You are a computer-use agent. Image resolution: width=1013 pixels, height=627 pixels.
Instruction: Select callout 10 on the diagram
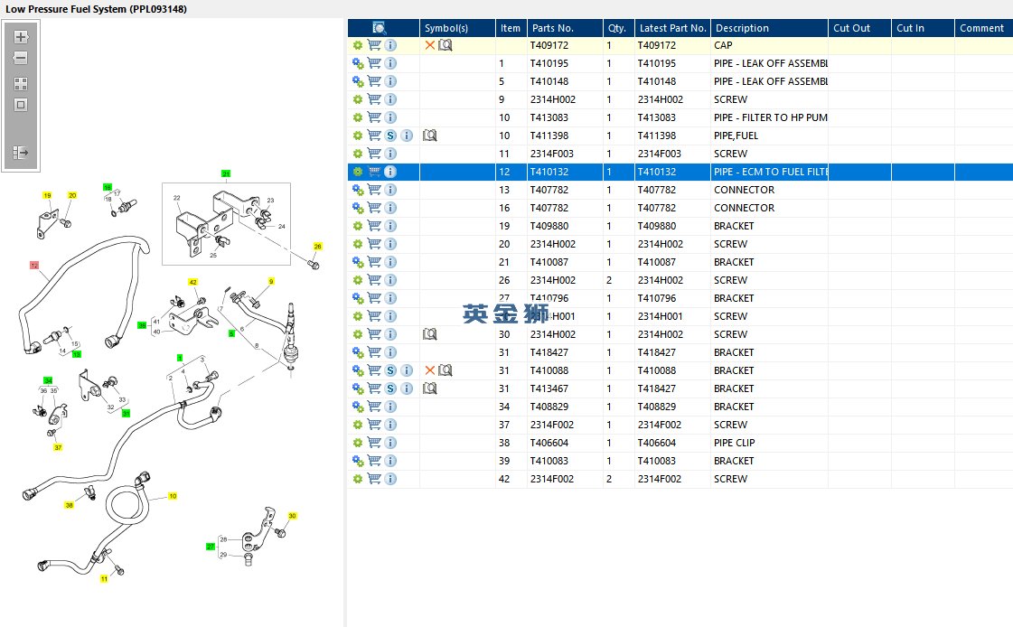(x=173, y=496)
